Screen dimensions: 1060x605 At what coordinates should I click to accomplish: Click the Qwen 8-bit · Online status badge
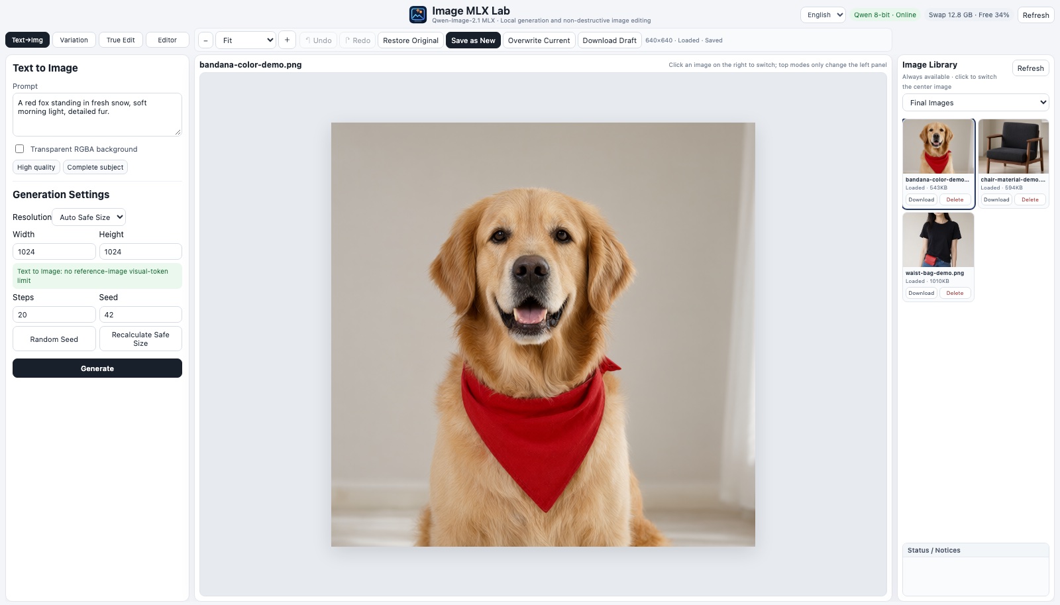click(885, 15)
